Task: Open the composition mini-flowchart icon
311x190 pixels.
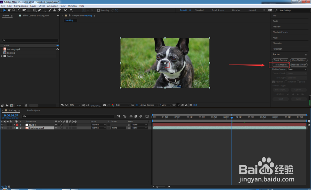Action: 118,116
